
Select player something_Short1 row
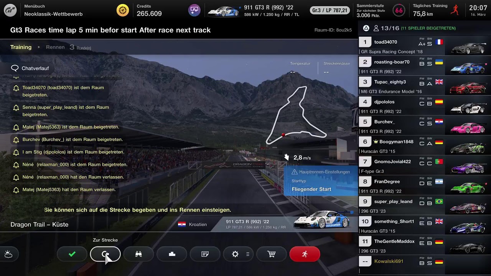(x=425, y=225)
